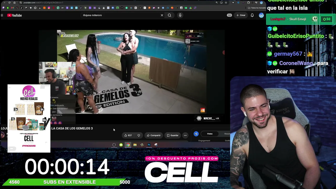Open the Chrome taskbar icon
The image size is (336, 189).
(x=128, y=145)
